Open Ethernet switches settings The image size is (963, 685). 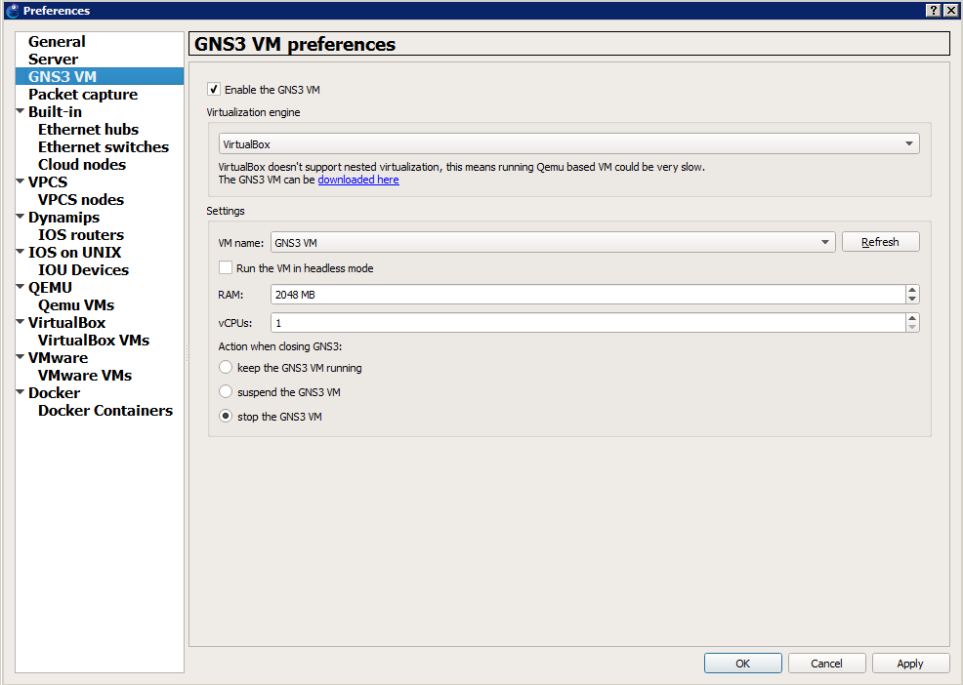point(104,146)
